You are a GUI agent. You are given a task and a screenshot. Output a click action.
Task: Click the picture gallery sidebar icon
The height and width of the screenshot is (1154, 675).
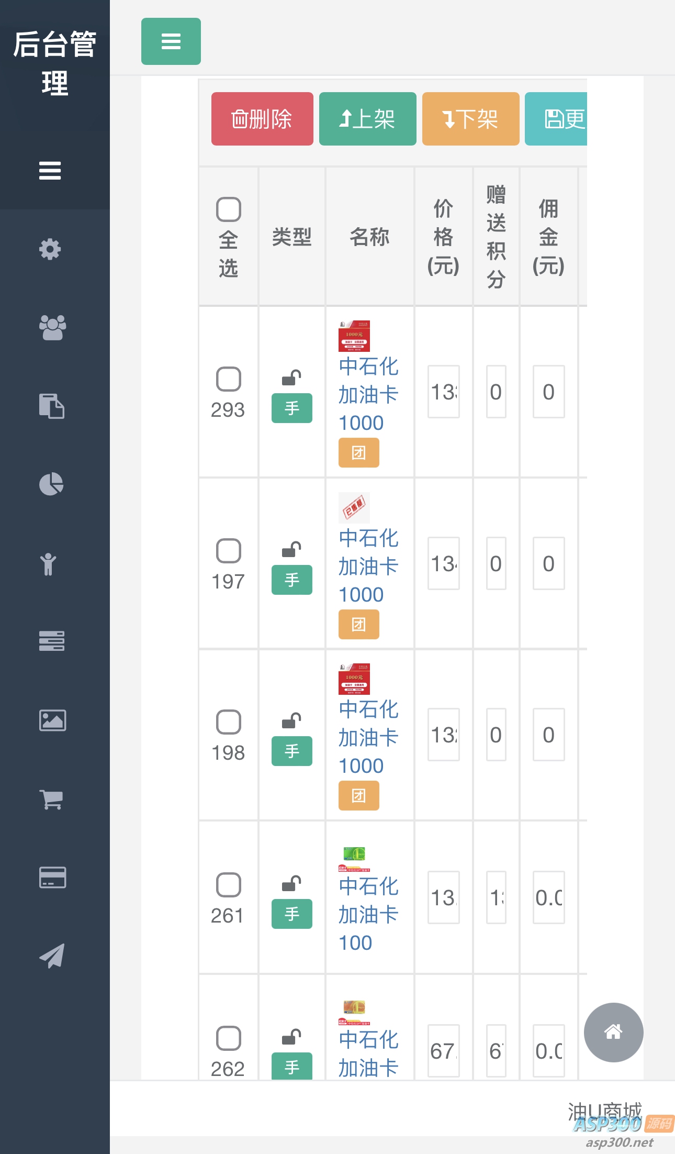pos(52,720)
